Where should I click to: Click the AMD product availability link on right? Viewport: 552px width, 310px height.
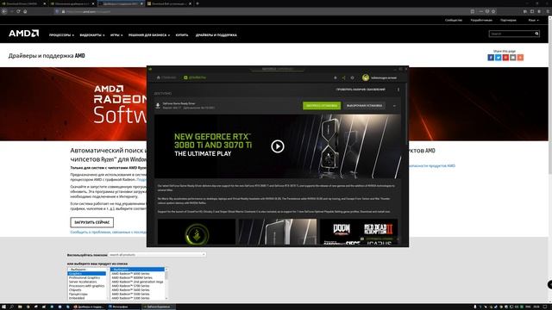[432, 165]
